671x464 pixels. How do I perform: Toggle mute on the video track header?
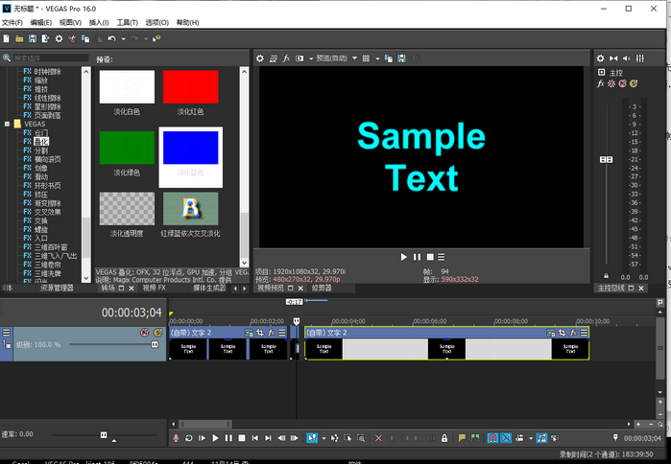click(x=145, y=333)
